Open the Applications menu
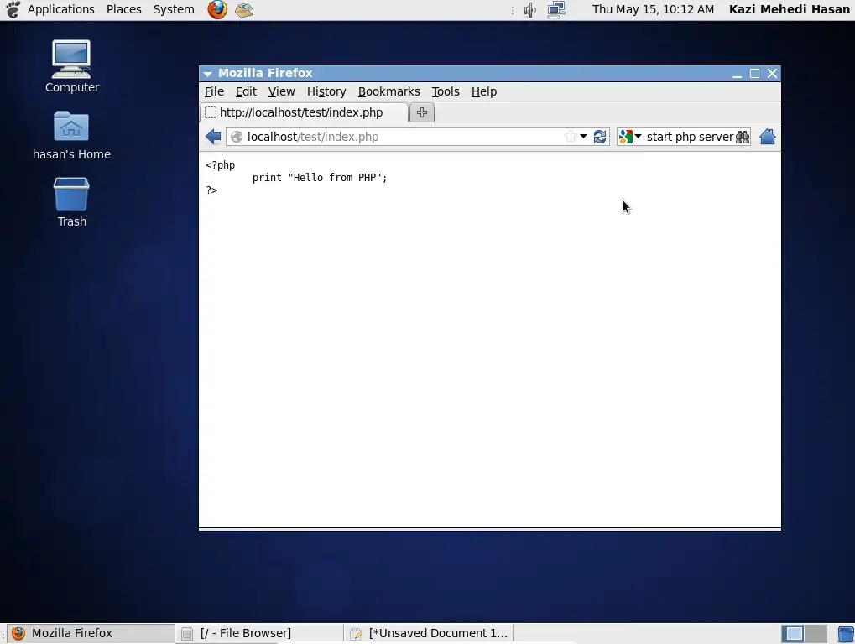The width and height of the screenshot is (855, 644). click(61, 9)
